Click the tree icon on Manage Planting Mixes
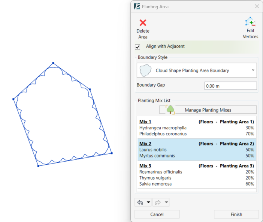This screenshot has height=222, width=263. point(170,109)
